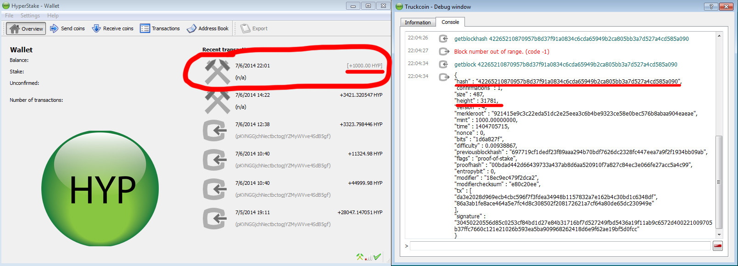This screenshot has height=266, width=738.
Task: Click the Truckcoin Debug window title icon
Action: pyautogui.click(x=399, y=6)
